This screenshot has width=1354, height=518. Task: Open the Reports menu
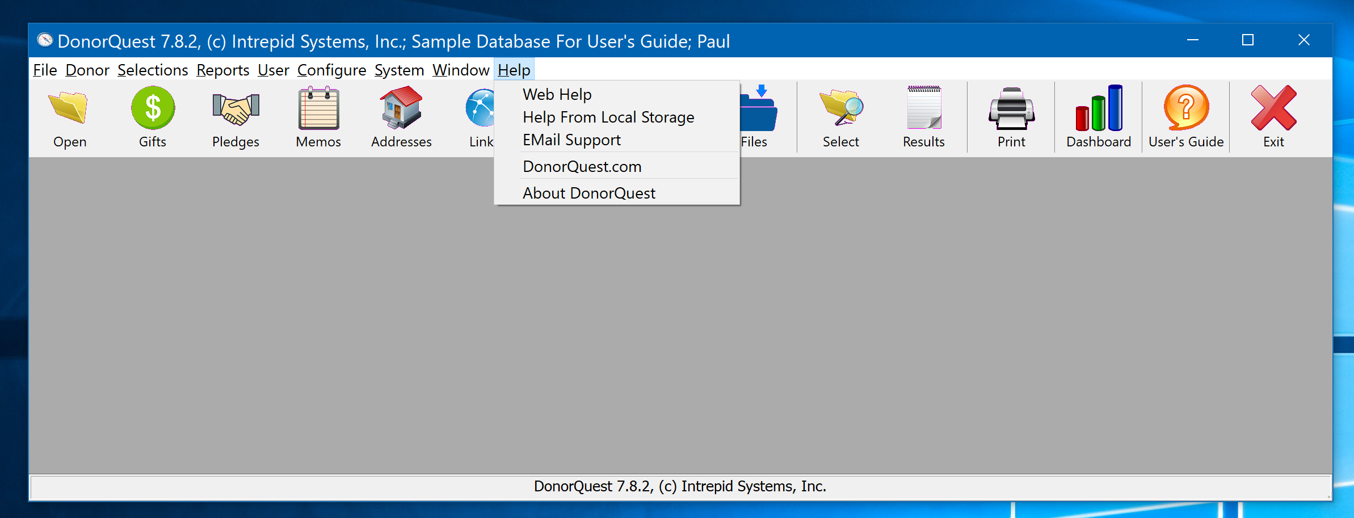pos(222,70)
